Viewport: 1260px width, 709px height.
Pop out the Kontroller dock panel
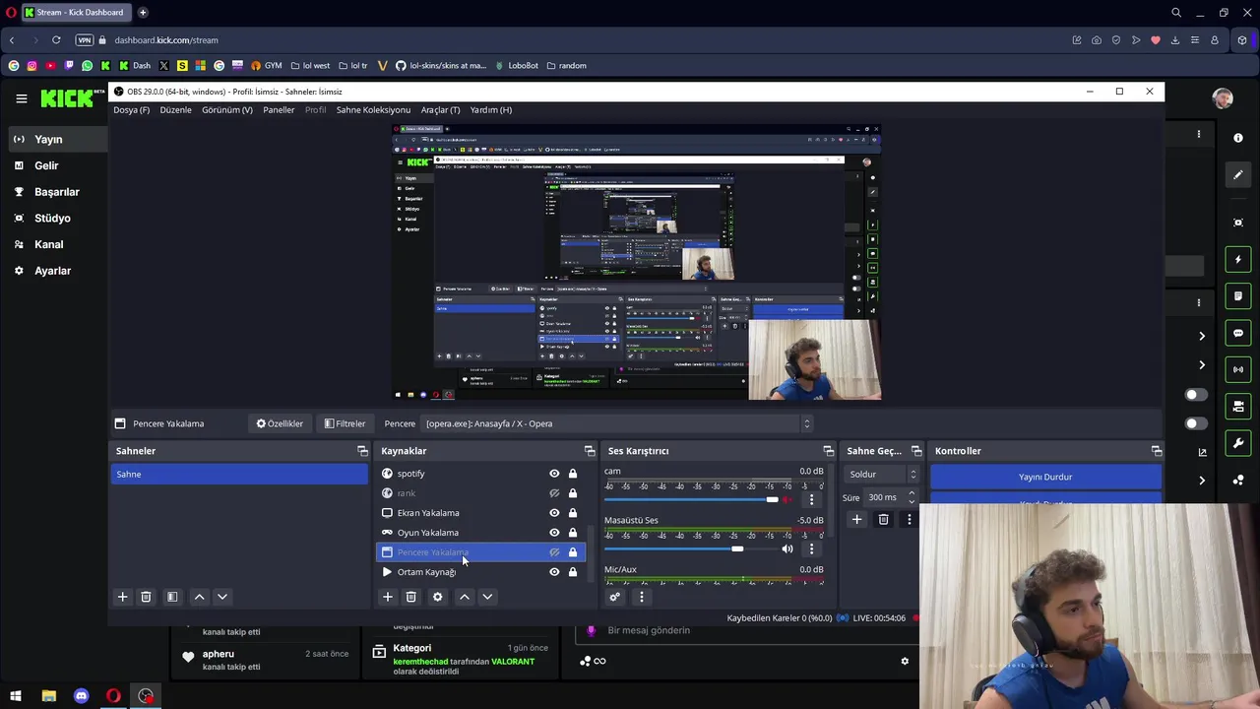pyautogui.click(x=1157, y=451)
